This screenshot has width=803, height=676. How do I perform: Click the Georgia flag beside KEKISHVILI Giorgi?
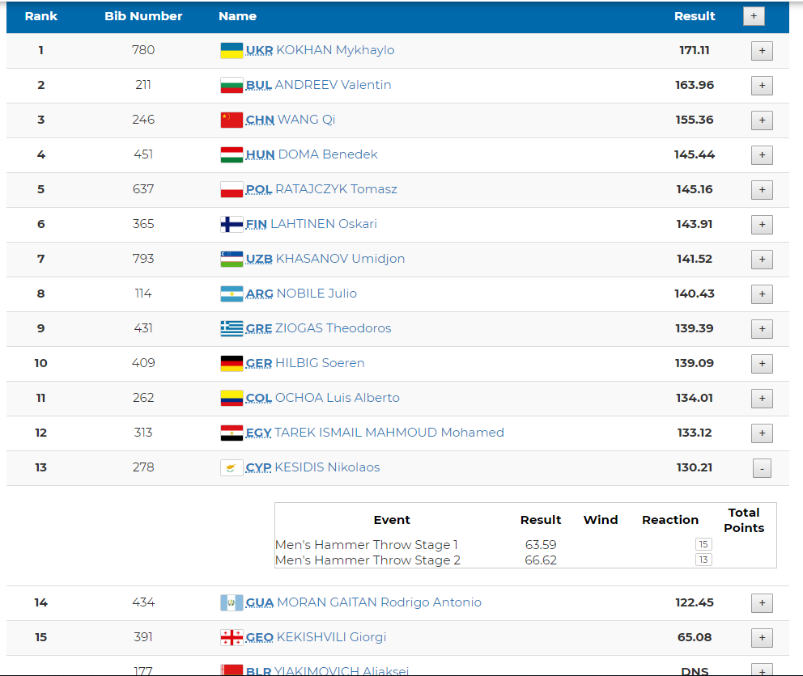click(232, 638)
